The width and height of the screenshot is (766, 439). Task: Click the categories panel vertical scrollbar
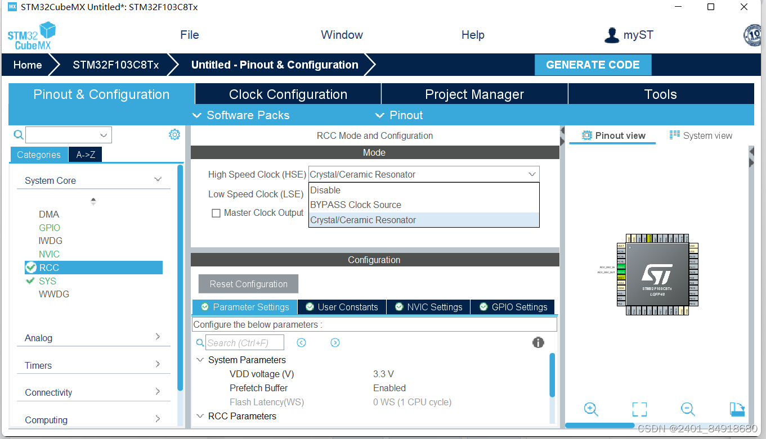180,277
